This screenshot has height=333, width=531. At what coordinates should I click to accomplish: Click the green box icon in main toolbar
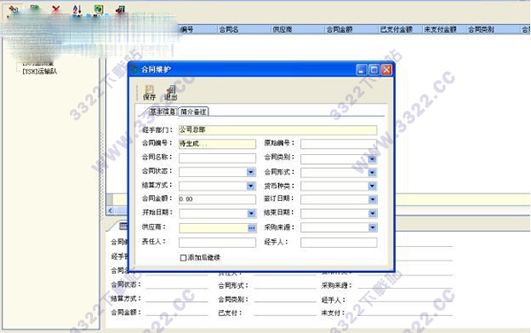click(x=98, y=10)
